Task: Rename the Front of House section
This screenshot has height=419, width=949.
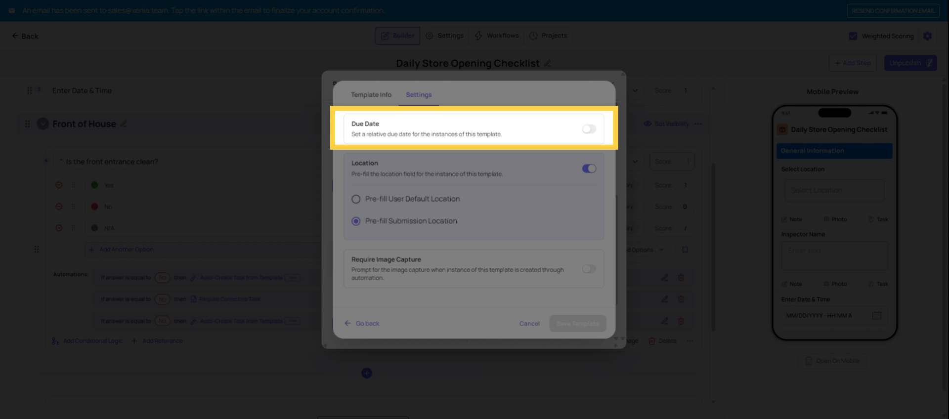Action: pyautogui.click(x=124, y=124)
